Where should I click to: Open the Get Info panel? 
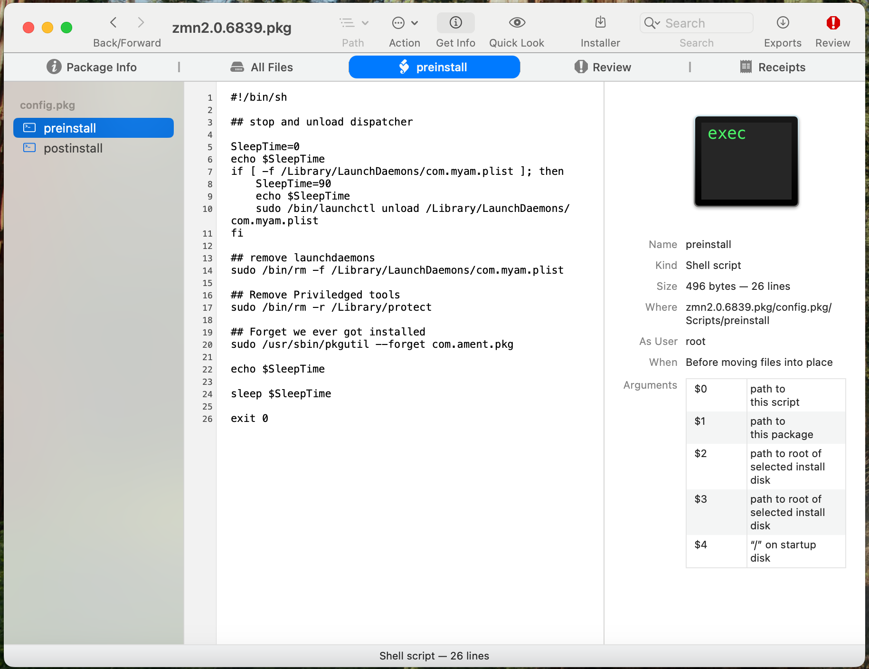point(455,22)
